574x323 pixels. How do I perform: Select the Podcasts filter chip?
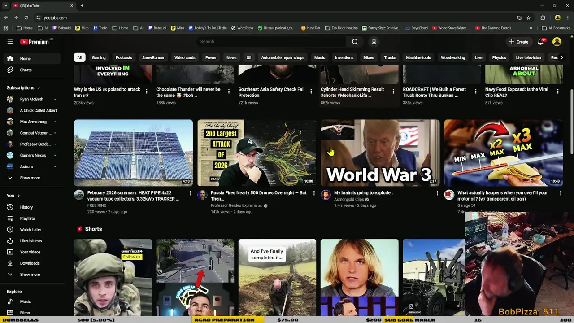(124, 57)
